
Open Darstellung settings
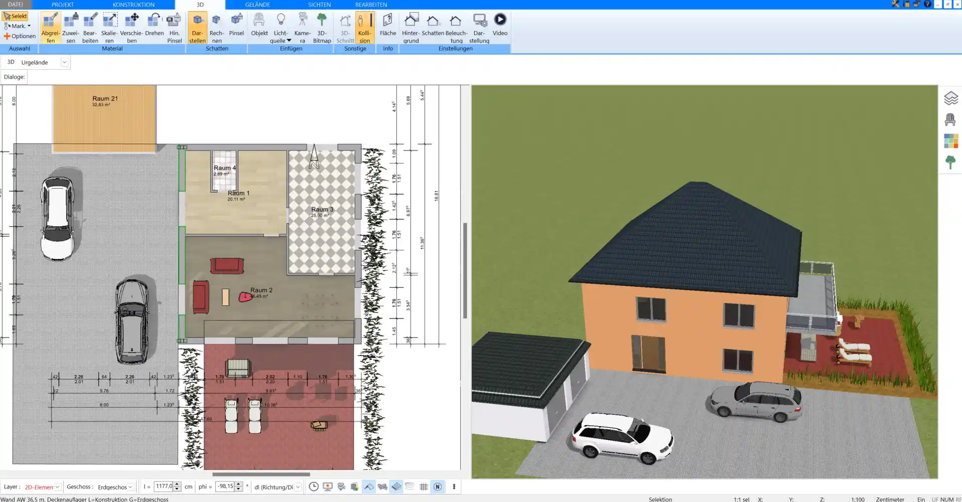[479, 28]
